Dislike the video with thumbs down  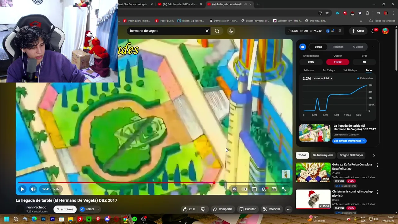[203, 209]
